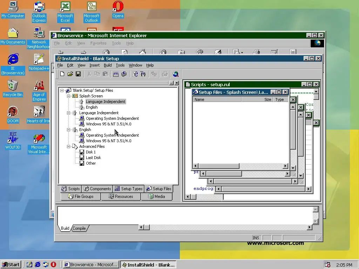Open the Outlook Express desktop icon

(x=39, y=12)
